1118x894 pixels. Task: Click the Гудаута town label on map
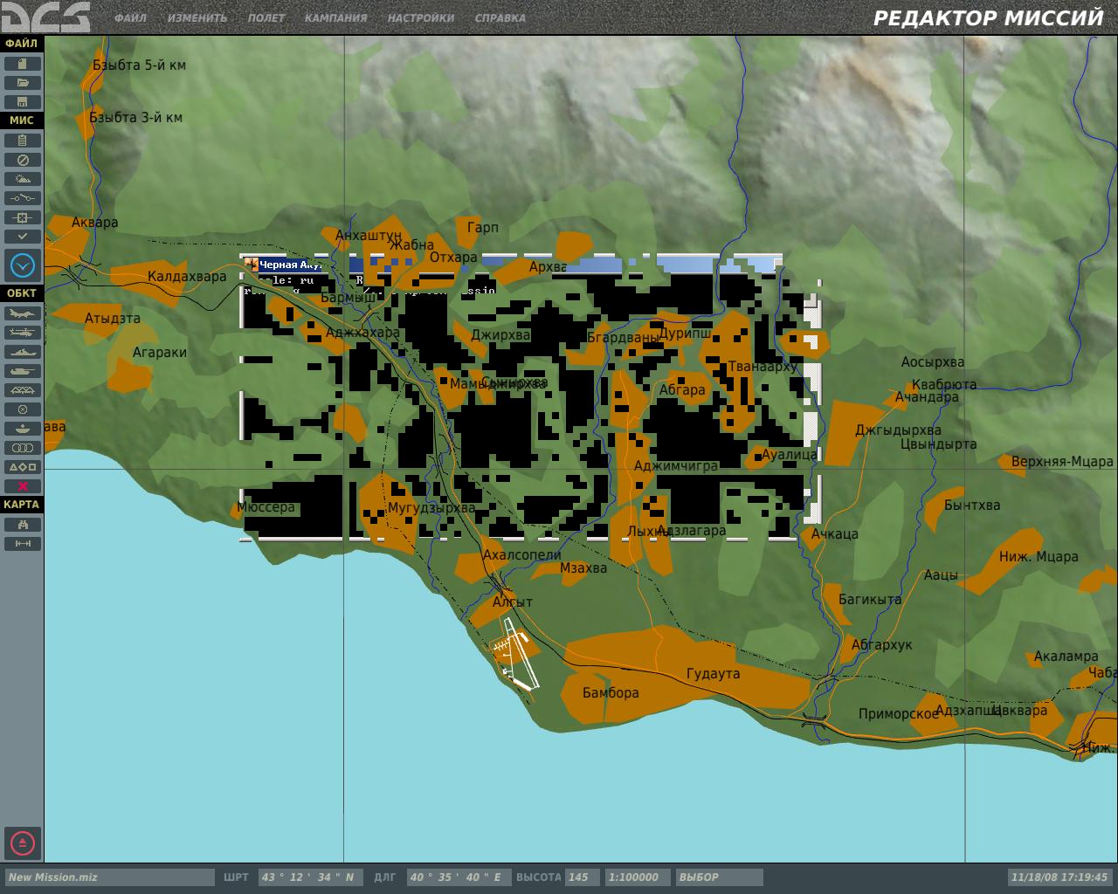[713, 674]
